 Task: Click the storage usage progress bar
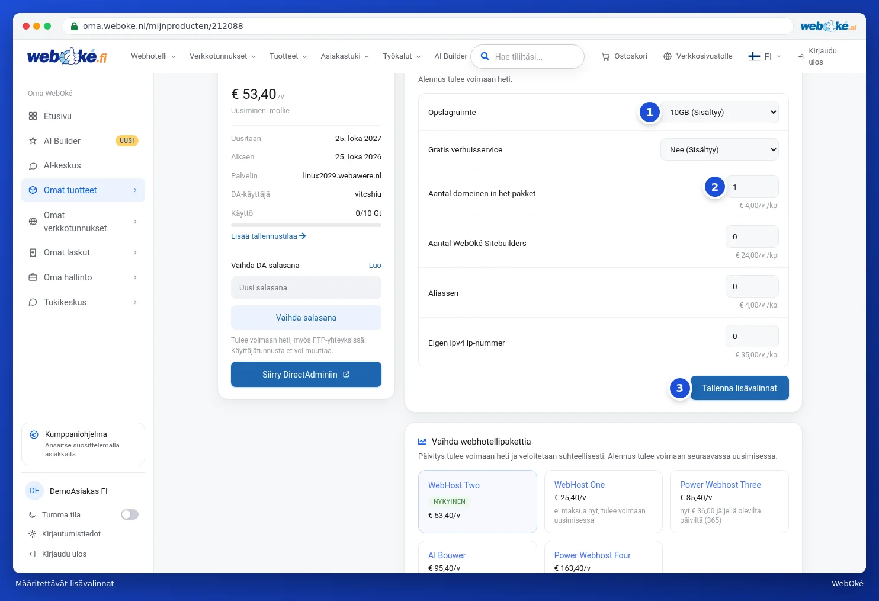pyautogui.click(x=306, y=225)
